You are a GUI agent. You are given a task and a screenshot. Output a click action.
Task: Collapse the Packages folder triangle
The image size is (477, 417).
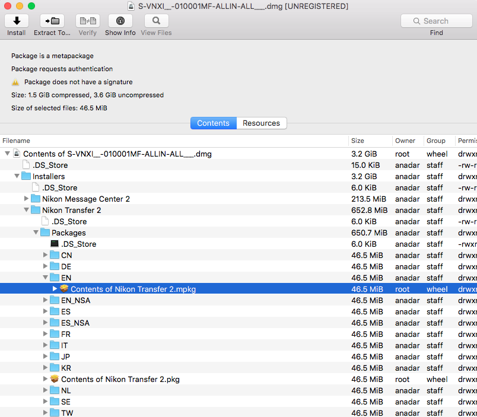pos(36,233)
